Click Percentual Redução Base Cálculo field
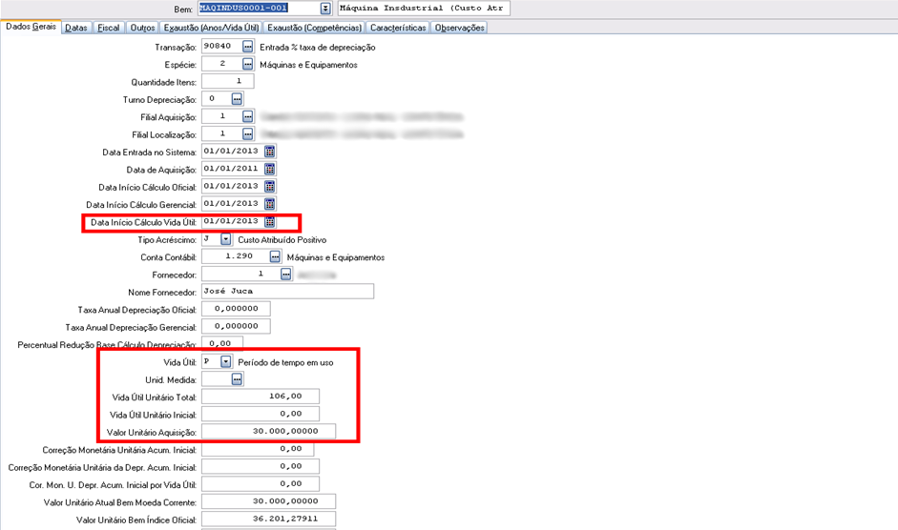898x530 pixels. click(x=222, y=343)
